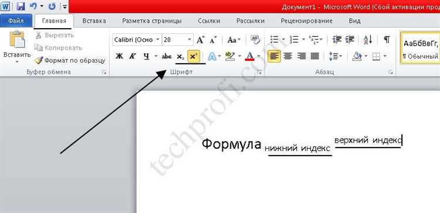The width and height of the screenshot is (440, 213).
Task: Open the Буфер обмена dialog launcher
Action: click(x=104, y=73)
